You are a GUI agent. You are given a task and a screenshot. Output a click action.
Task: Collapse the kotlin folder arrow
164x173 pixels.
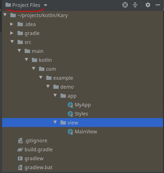tap(26, 60)
